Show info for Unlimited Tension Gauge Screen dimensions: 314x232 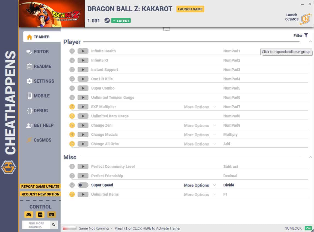point(72,97)
